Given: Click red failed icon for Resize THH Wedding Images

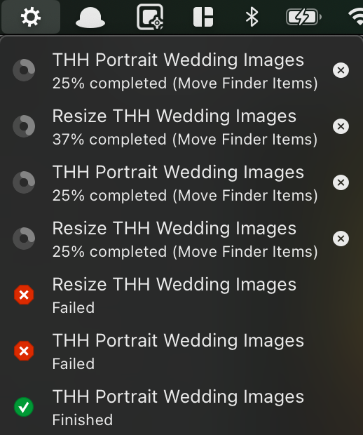Looking at the screenshot, I should [24, 295].
